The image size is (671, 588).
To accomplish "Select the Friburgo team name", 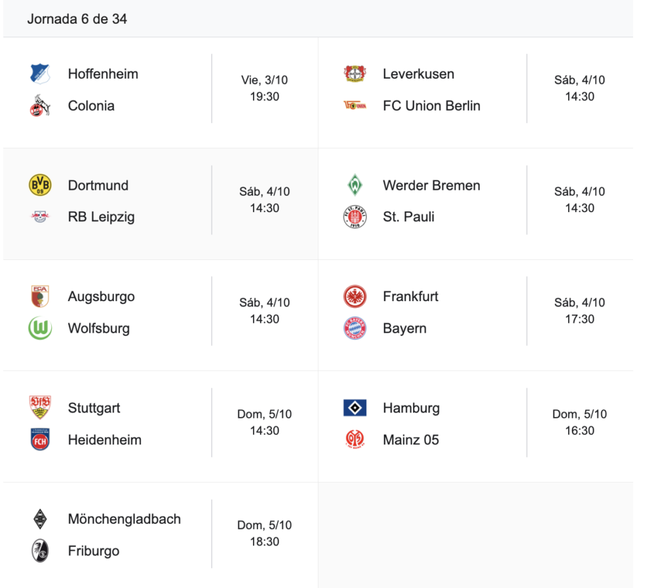I will (x=94, y=551).
